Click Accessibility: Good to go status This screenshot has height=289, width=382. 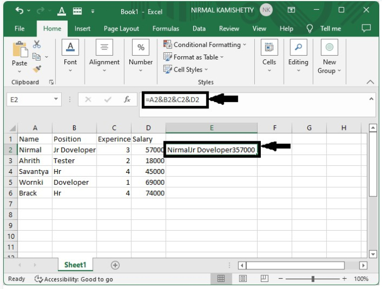[x=74, y=279]
